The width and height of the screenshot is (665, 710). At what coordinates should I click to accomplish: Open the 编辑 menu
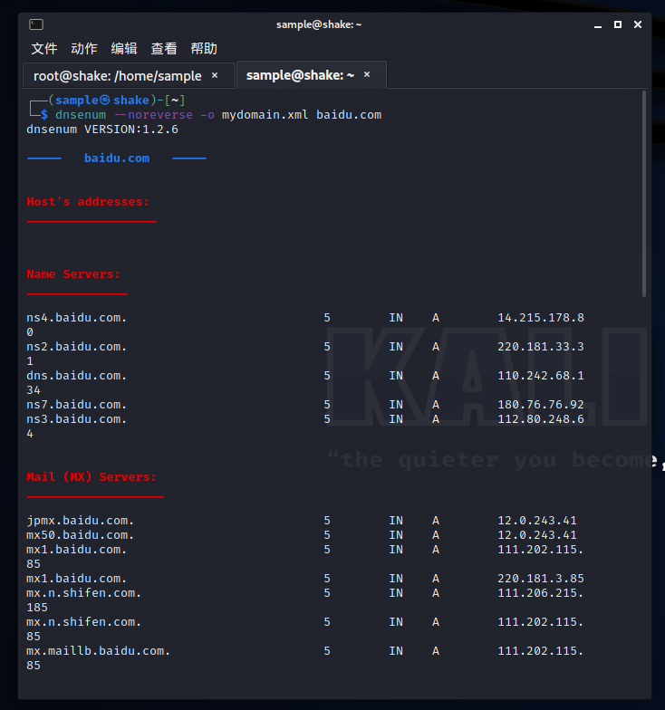click(x=123, y=49)
